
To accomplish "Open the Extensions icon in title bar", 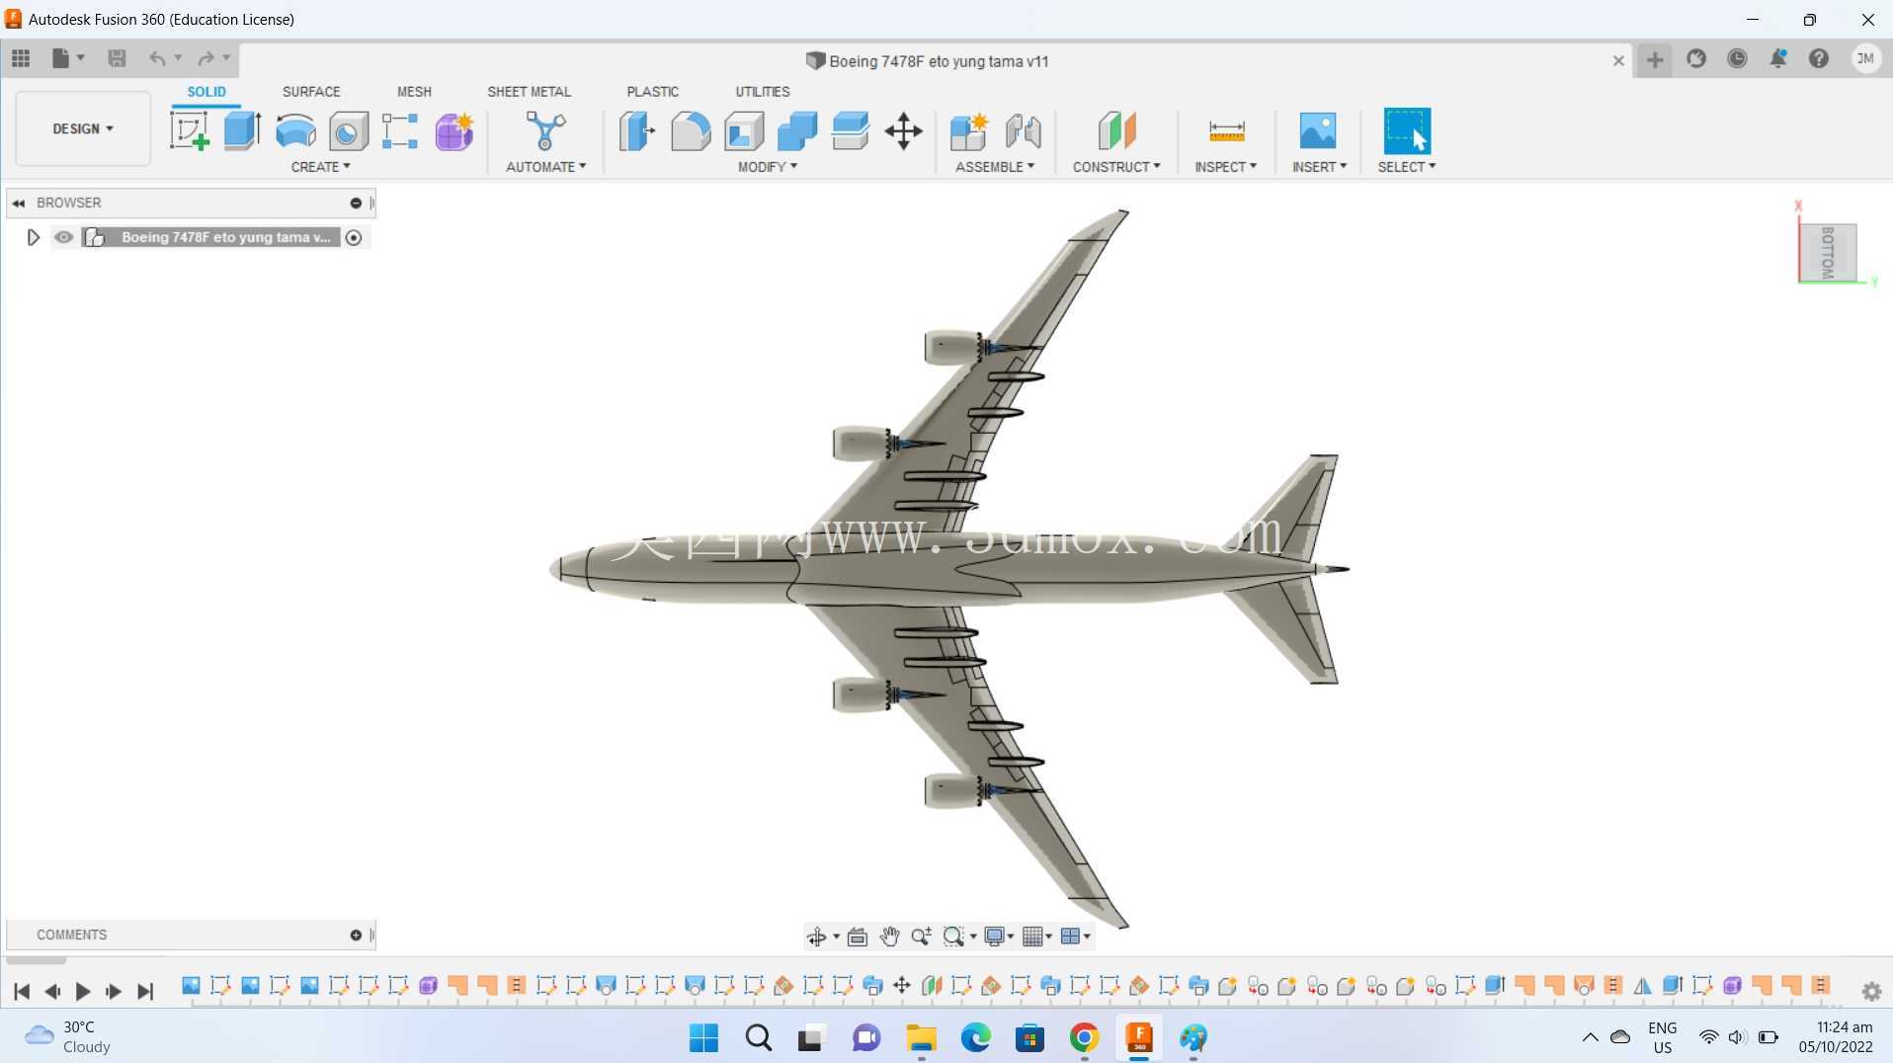I will pyautogui.click(x=1696, y=59).
